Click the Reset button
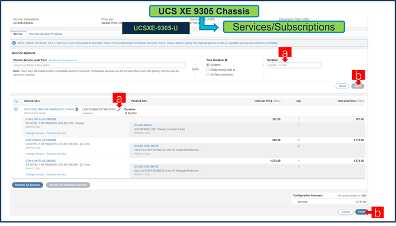Screen dimensions: 396x226 tap(342, 86)
